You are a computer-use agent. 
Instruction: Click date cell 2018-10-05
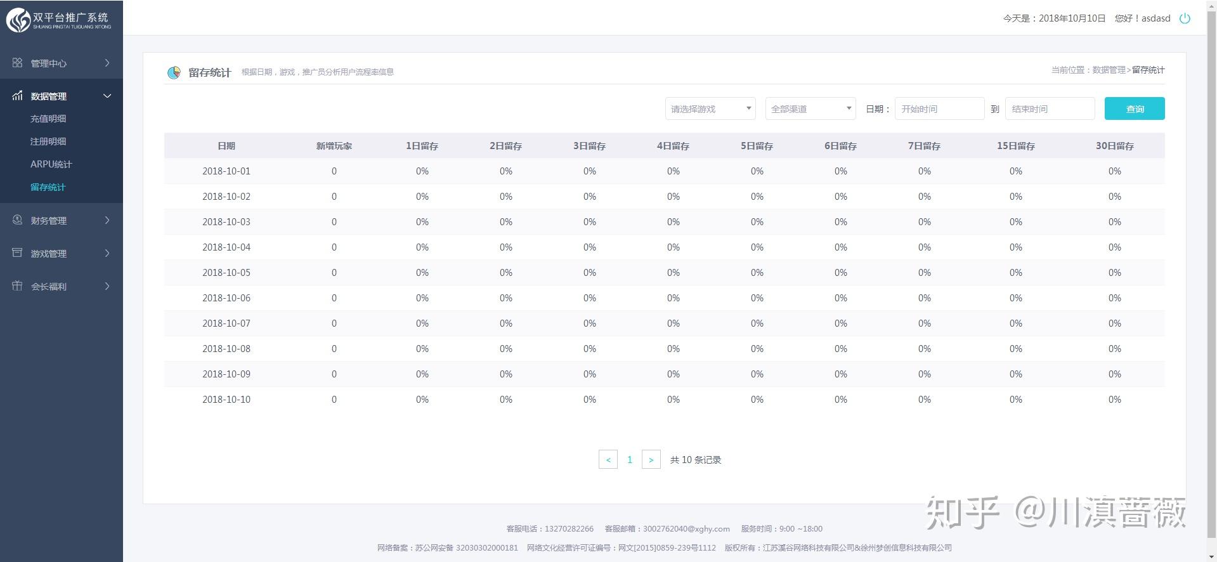226,273
